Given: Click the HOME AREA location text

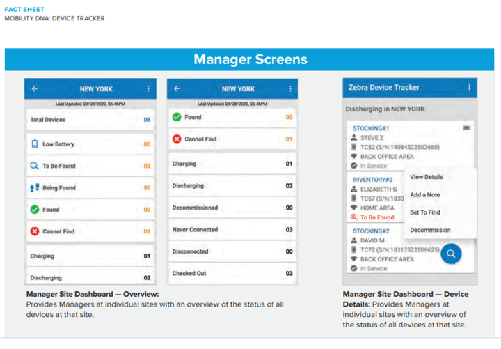Looking at the screenshot, I should (377, 208).
